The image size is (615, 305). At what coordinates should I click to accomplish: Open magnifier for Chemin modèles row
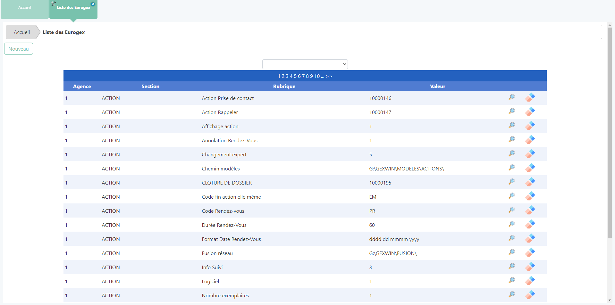[511, 168]
